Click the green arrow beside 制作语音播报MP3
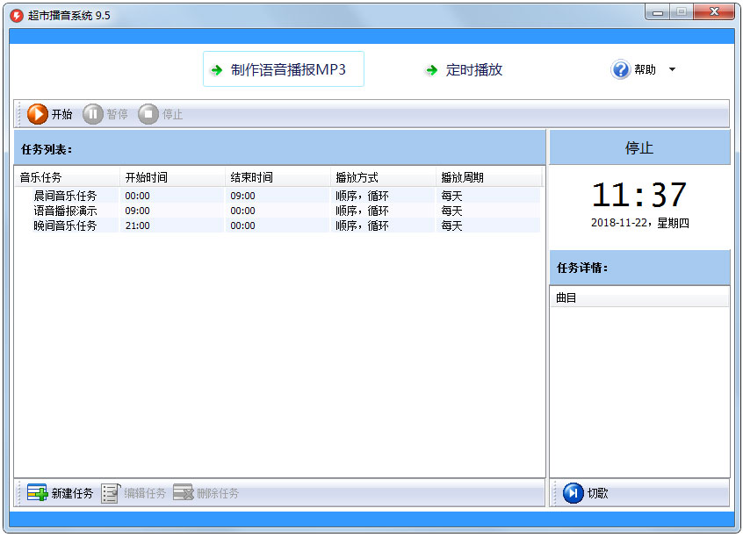 tap(217, 70)
